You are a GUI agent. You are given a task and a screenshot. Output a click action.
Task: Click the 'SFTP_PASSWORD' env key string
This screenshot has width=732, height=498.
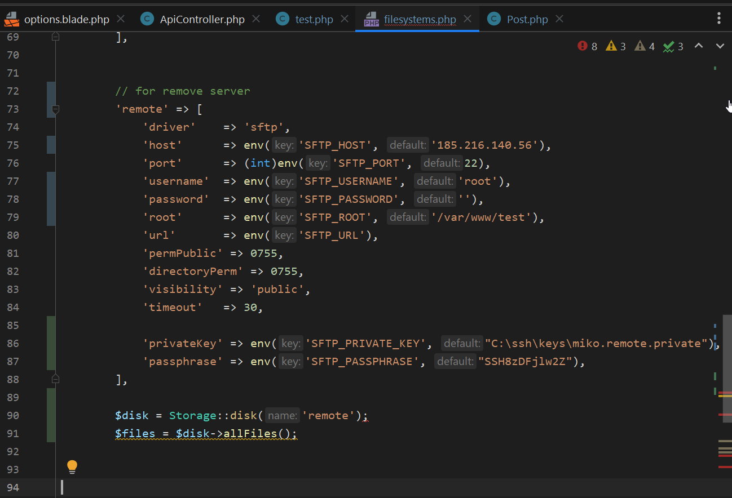coord(349,199)
